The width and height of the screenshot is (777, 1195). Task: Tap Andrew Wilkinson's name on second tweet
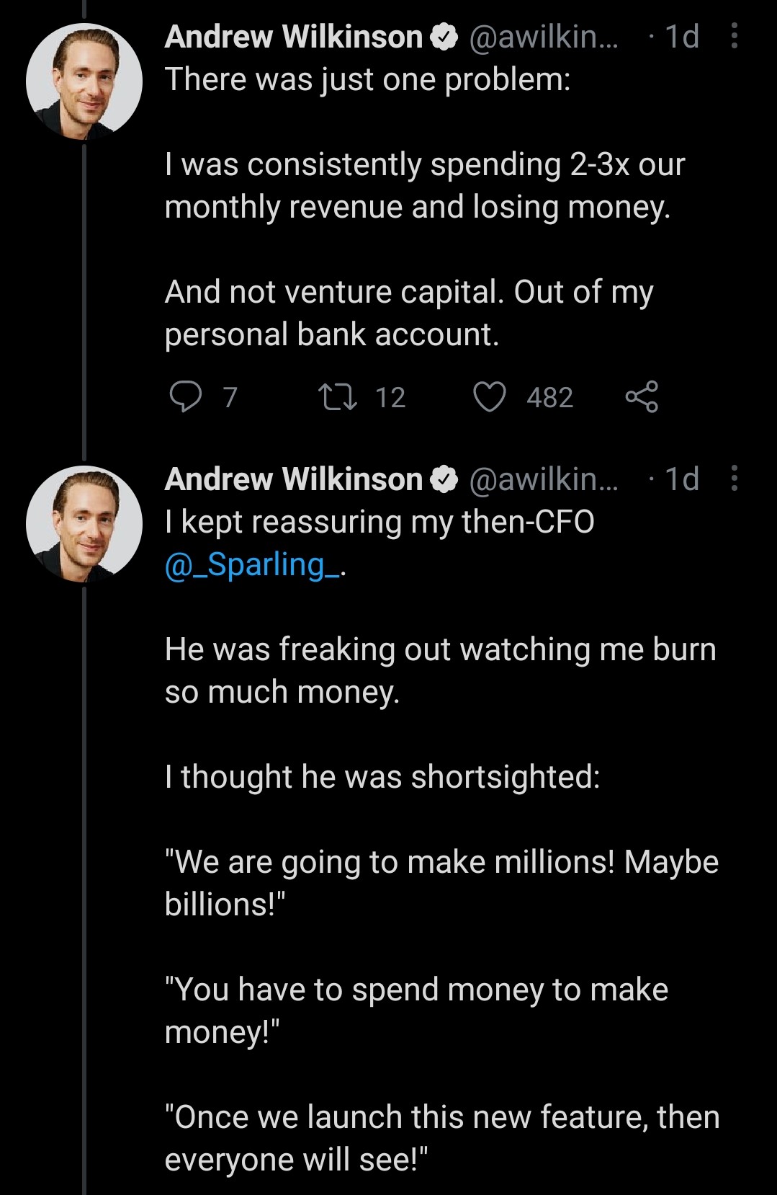tap(293, 479)
